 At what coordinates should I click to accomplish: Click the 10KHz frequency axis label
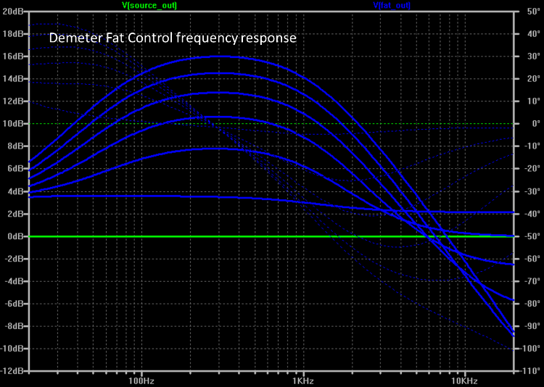click(x=463, y=380)
